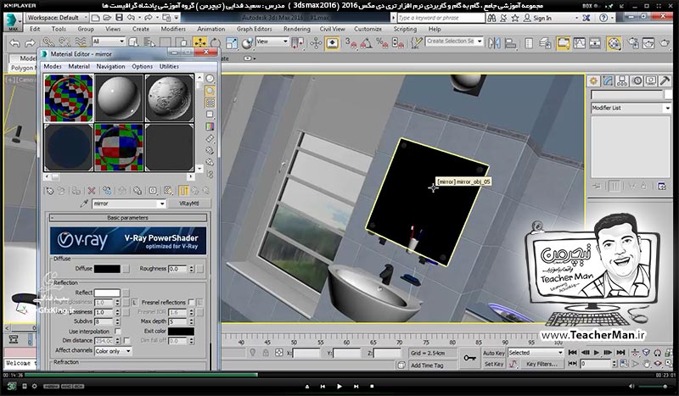Image resolution: width=679 pixels, height=396 pixels.
Task: Open the Workspace: Default dropdown
Action: tap(57, 18)
